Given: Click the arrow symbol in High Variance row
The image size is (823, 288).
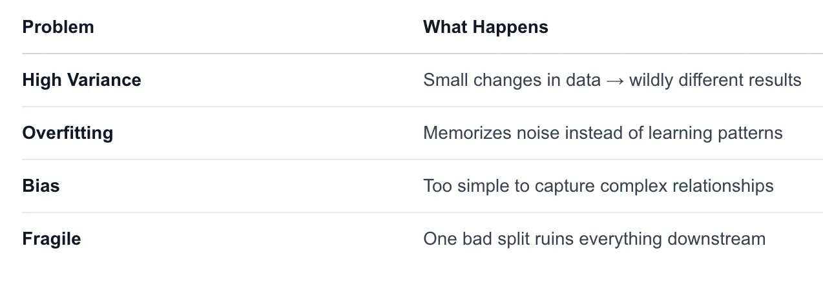Looking at the screenshot, I should tap(614, 81).
